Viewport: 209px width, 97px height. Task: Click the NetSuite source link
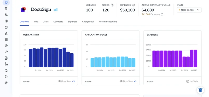click(192, 81)
